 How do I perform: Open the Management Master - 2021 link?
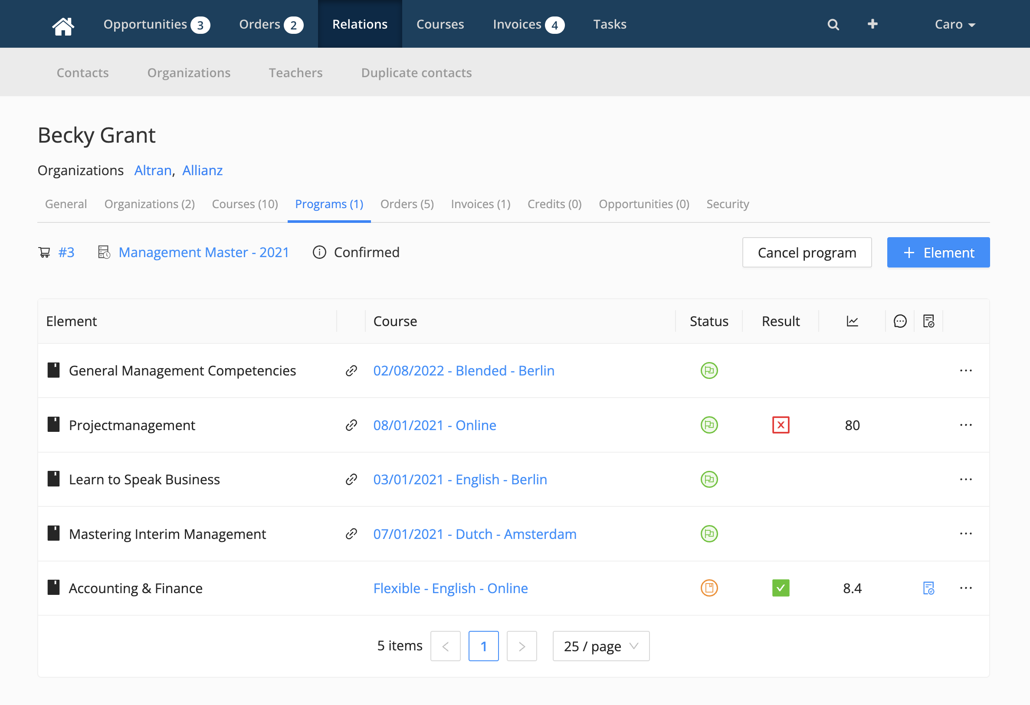click(x=203, y=252)
